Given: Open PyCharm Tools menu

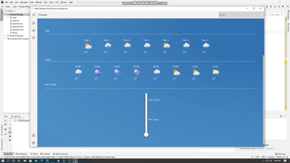Looking at the screenshot, I should click(x=51, y=2).
